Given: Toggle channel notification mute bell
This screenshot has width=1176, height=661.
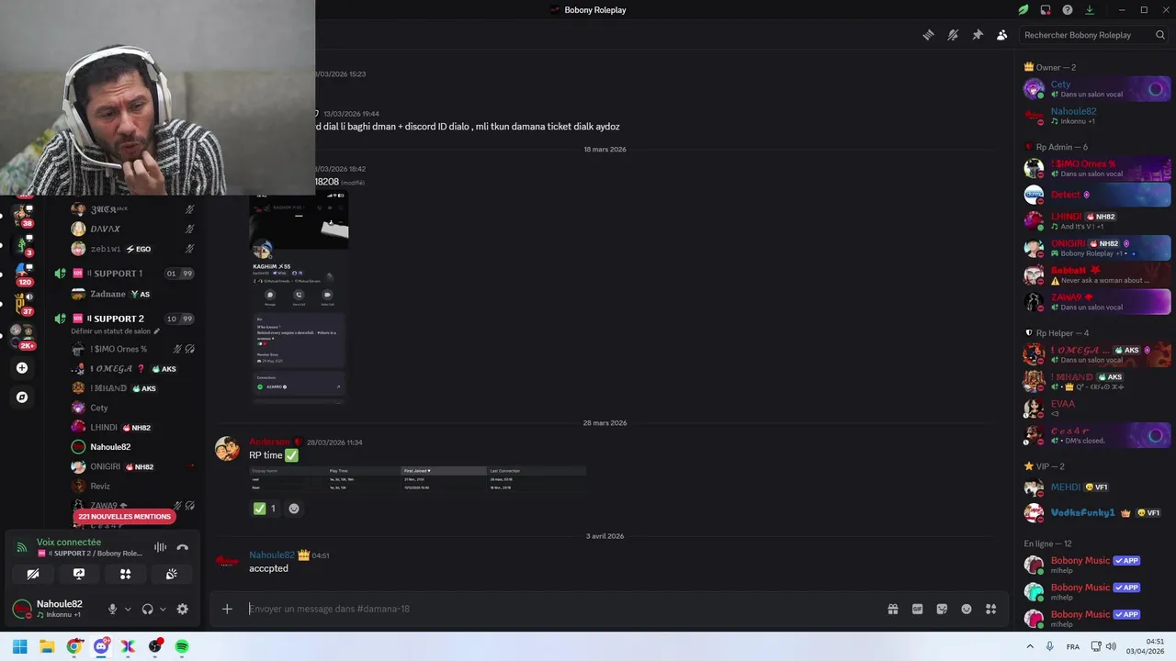Looking at the screenshot, I should point(953,35).
